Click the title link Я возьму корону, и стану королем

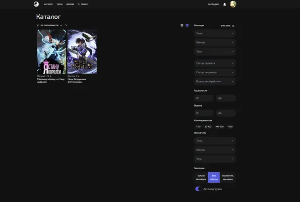point(51,80)
